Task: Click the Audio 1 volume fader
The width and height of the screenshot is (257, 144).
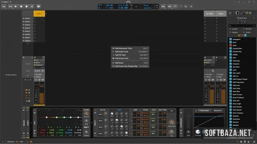Action: coord(41,96)
